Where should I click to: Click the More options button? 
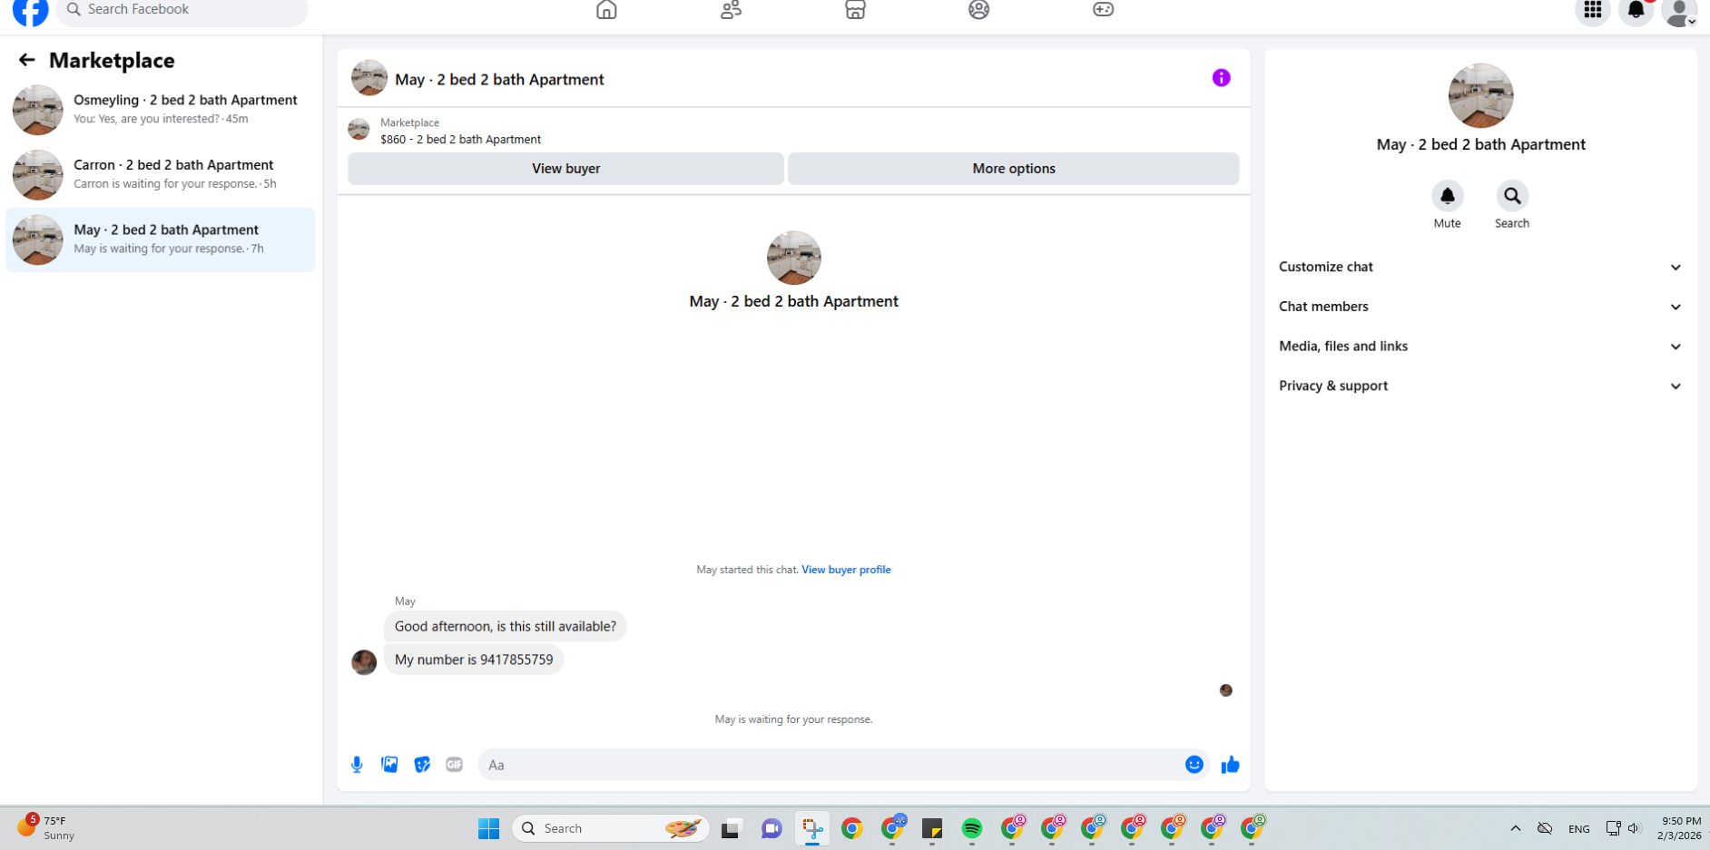tap(1013, 169)
